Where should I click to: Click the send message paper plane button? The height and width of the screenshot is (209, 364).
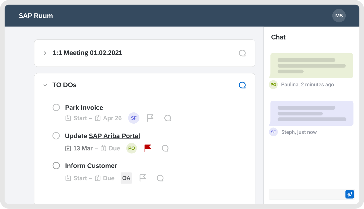coord(349,194)
